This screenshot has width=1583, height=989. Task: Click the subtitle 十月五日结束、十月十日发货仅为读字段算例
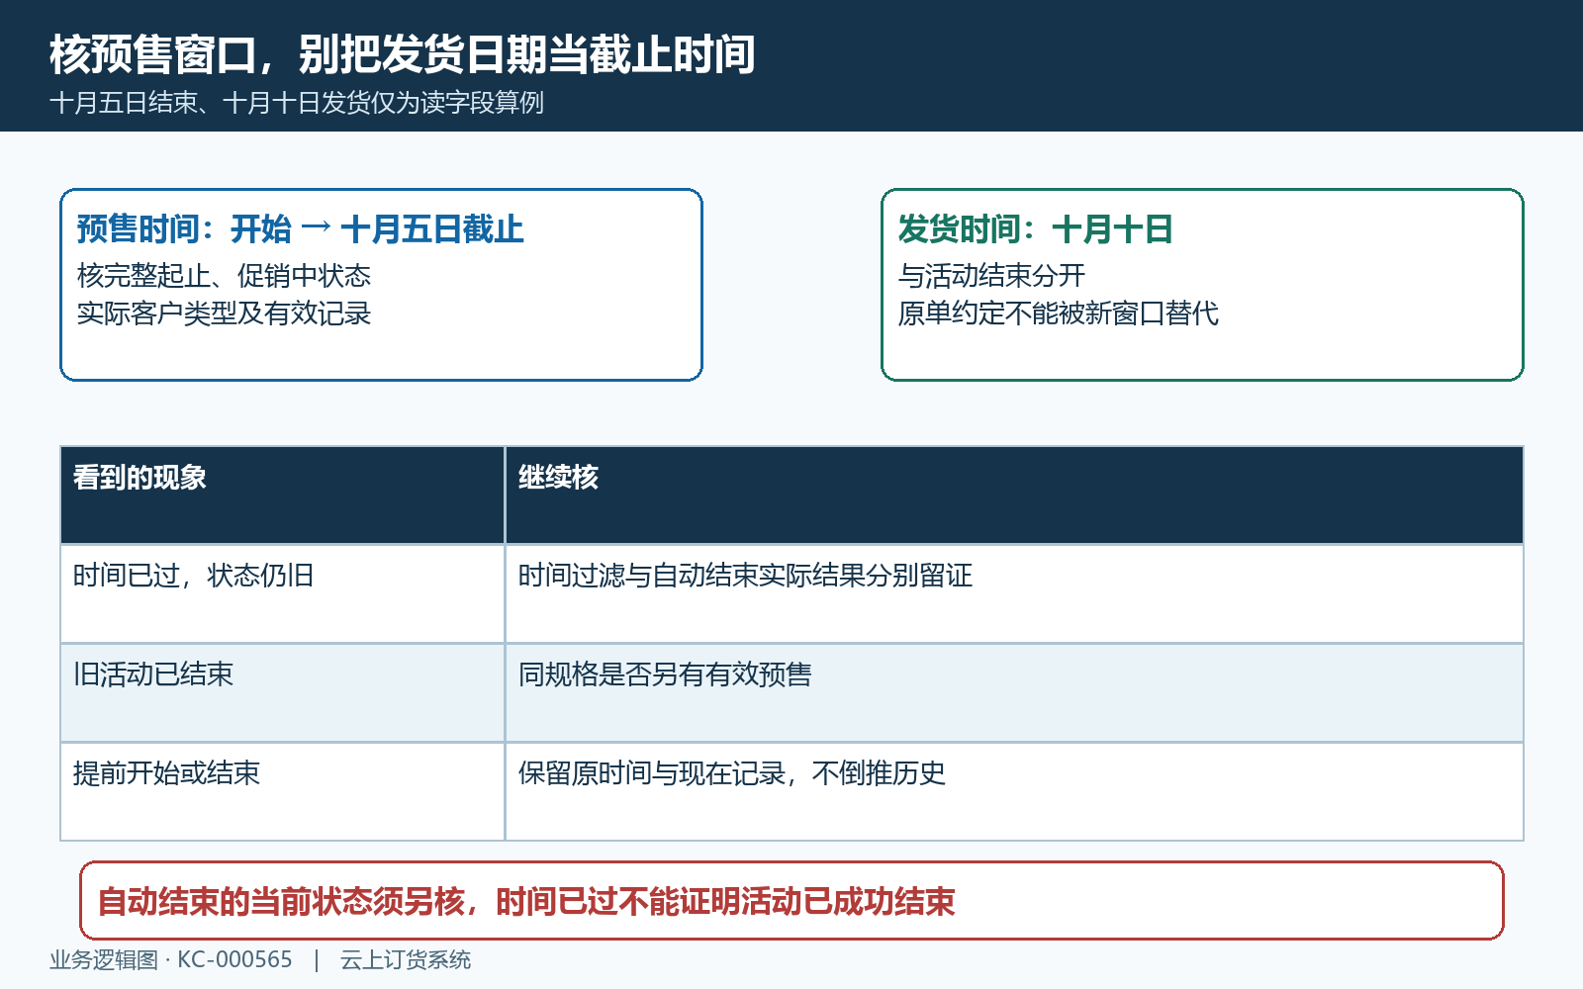(x=297, y=103)
